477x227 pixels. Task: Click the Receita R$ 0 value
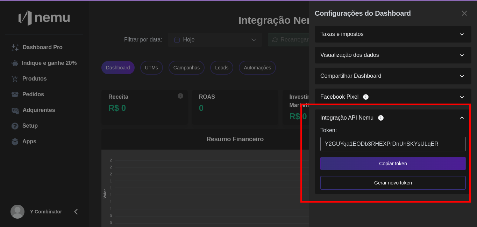117,108
